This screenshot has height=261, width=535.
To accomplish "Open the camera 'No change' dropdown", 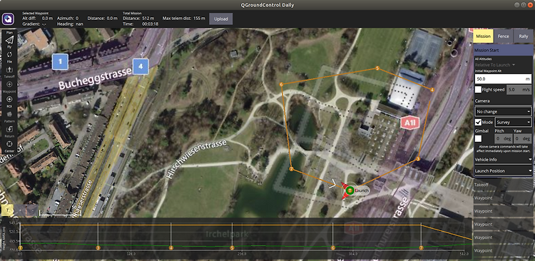I will (504, 111).
